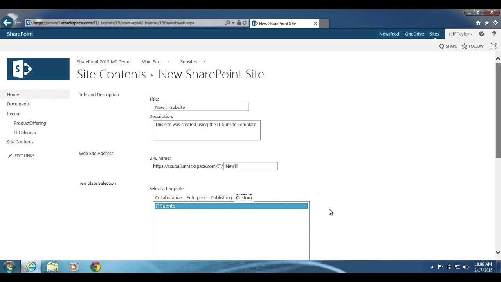Open SharePoint Settings gear menu
This screenshot has height=282, width=501.
click(x=482, y=34)
